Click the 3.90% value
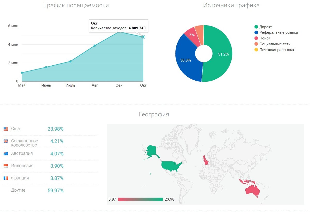310x214 pixels. tap(57, 166)
